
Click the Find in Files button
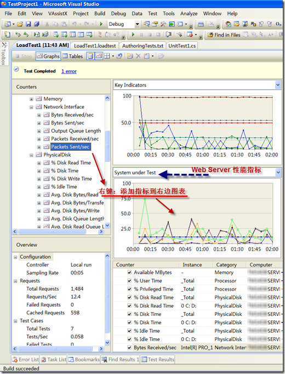click(x=224, y=35)
